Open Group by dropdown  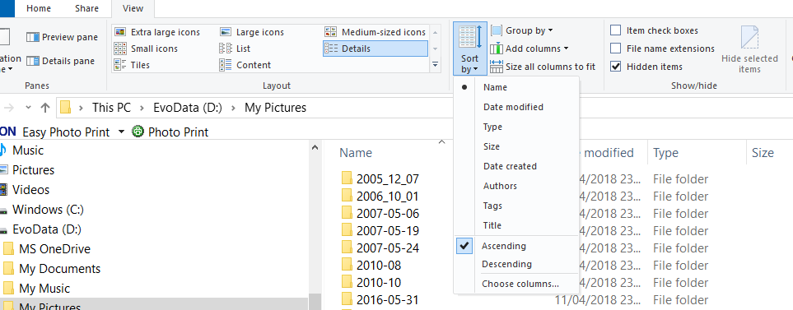click(x=522, y=30)
